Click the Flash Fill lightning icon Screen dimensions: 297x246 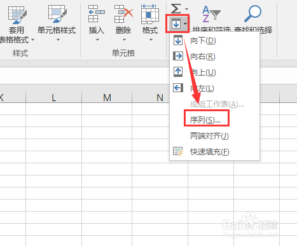point(178,151)
